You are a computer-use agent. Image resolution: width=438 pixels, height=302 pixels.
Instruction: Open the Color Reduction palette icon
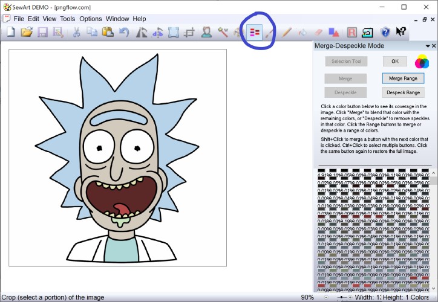238,33
